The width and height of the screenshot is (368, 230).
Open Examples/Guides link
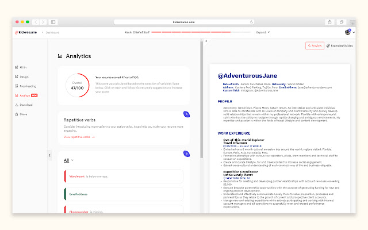(x=340, y=46)
